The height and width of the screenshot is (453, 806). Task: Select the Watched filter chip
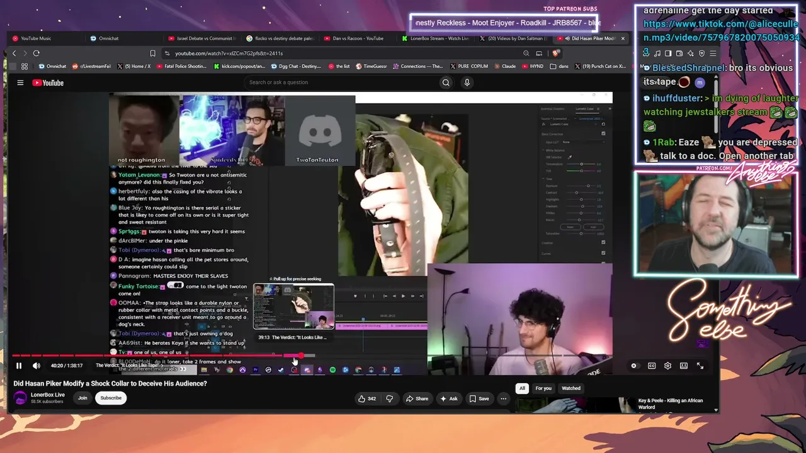pos(571,388)
